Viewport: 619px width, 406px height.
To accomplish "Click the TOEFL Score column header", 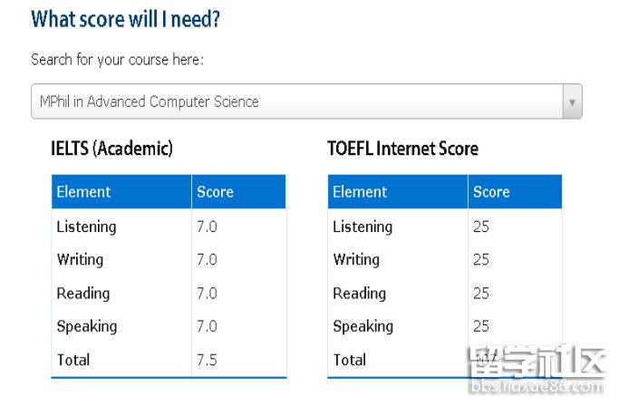I will tap(491, 192).
